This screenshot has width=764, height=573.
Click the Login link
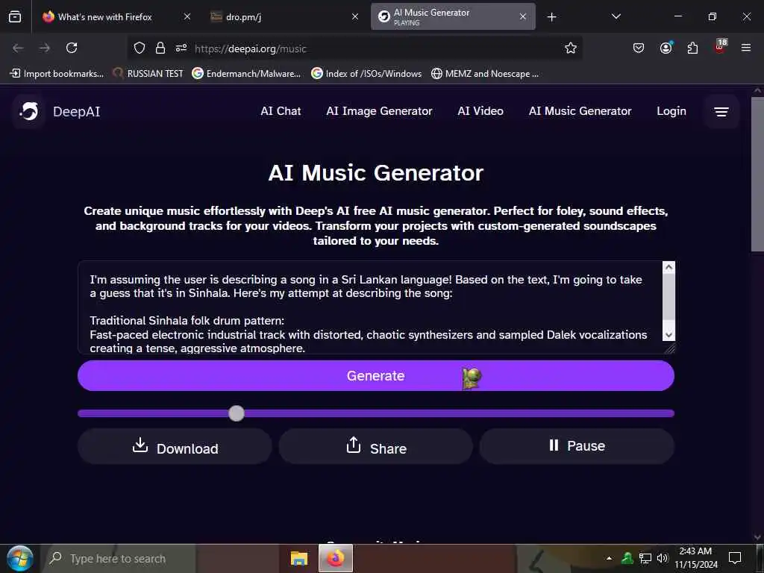(671, 111)
